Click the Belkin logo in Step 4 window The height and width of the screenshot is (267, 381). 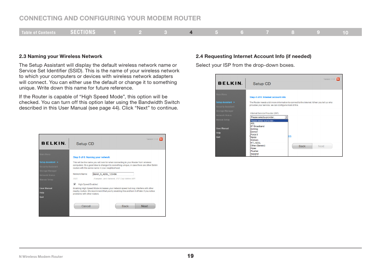pyautogui.click(x=230, y=83)
